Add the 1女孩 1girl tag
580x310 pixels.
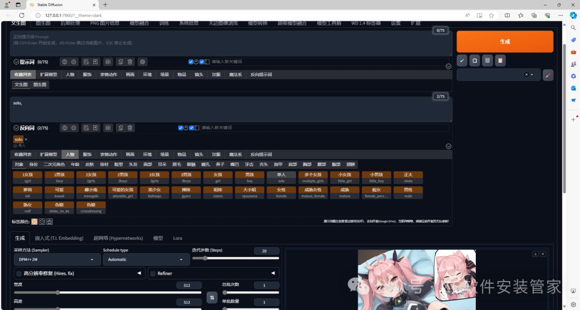(x=28, y=178)
